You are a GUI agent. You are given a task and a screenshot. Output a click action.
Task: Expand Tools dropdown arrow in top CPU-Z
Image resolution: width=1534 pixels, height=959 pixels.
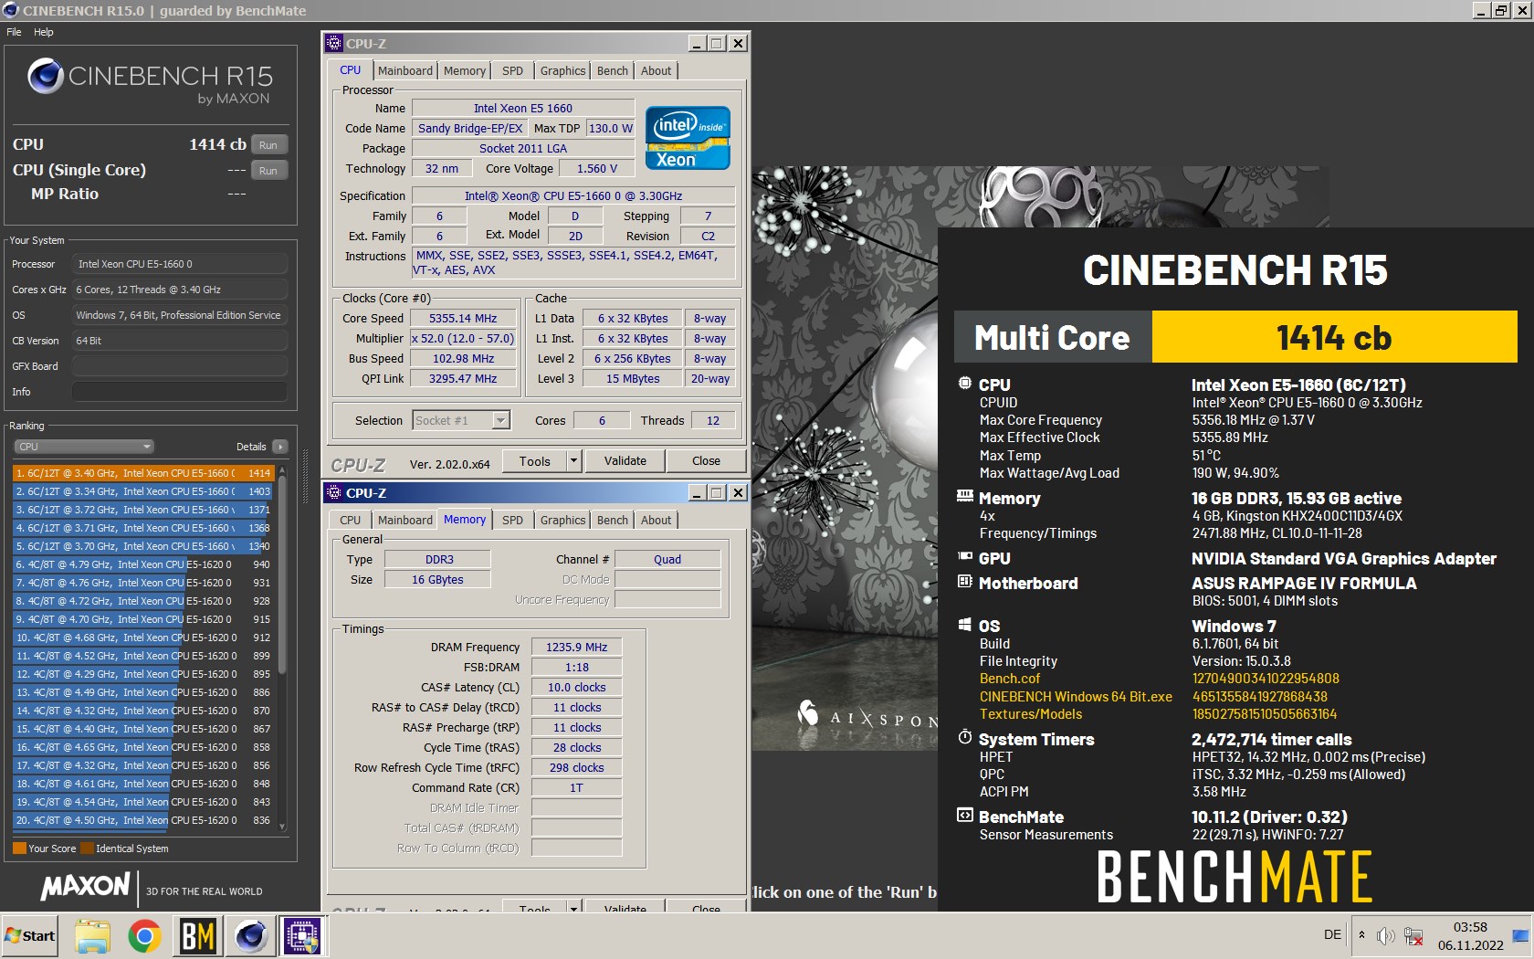[574, 461]
